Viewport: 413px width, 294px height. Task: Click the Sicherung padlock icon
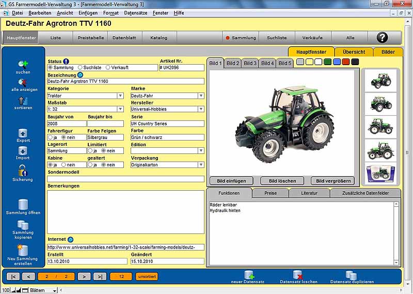point(23,170)
